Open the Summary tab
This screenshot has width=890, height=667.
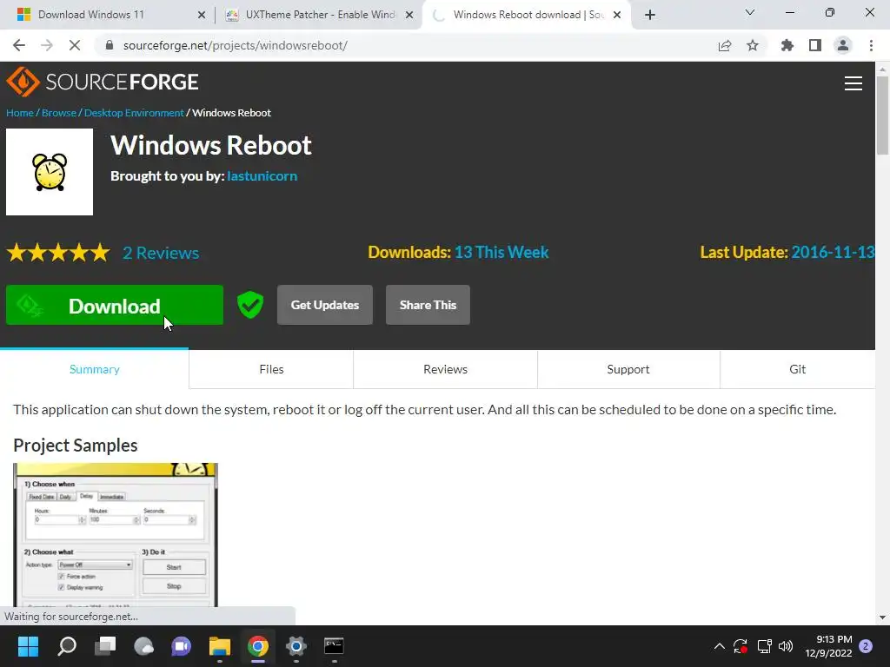94,369
